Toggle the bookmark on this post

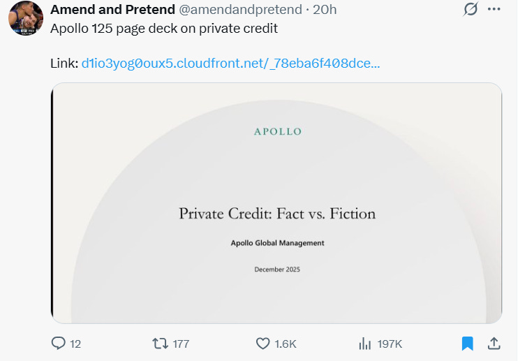pyautogui.click(x=467, y=344)
